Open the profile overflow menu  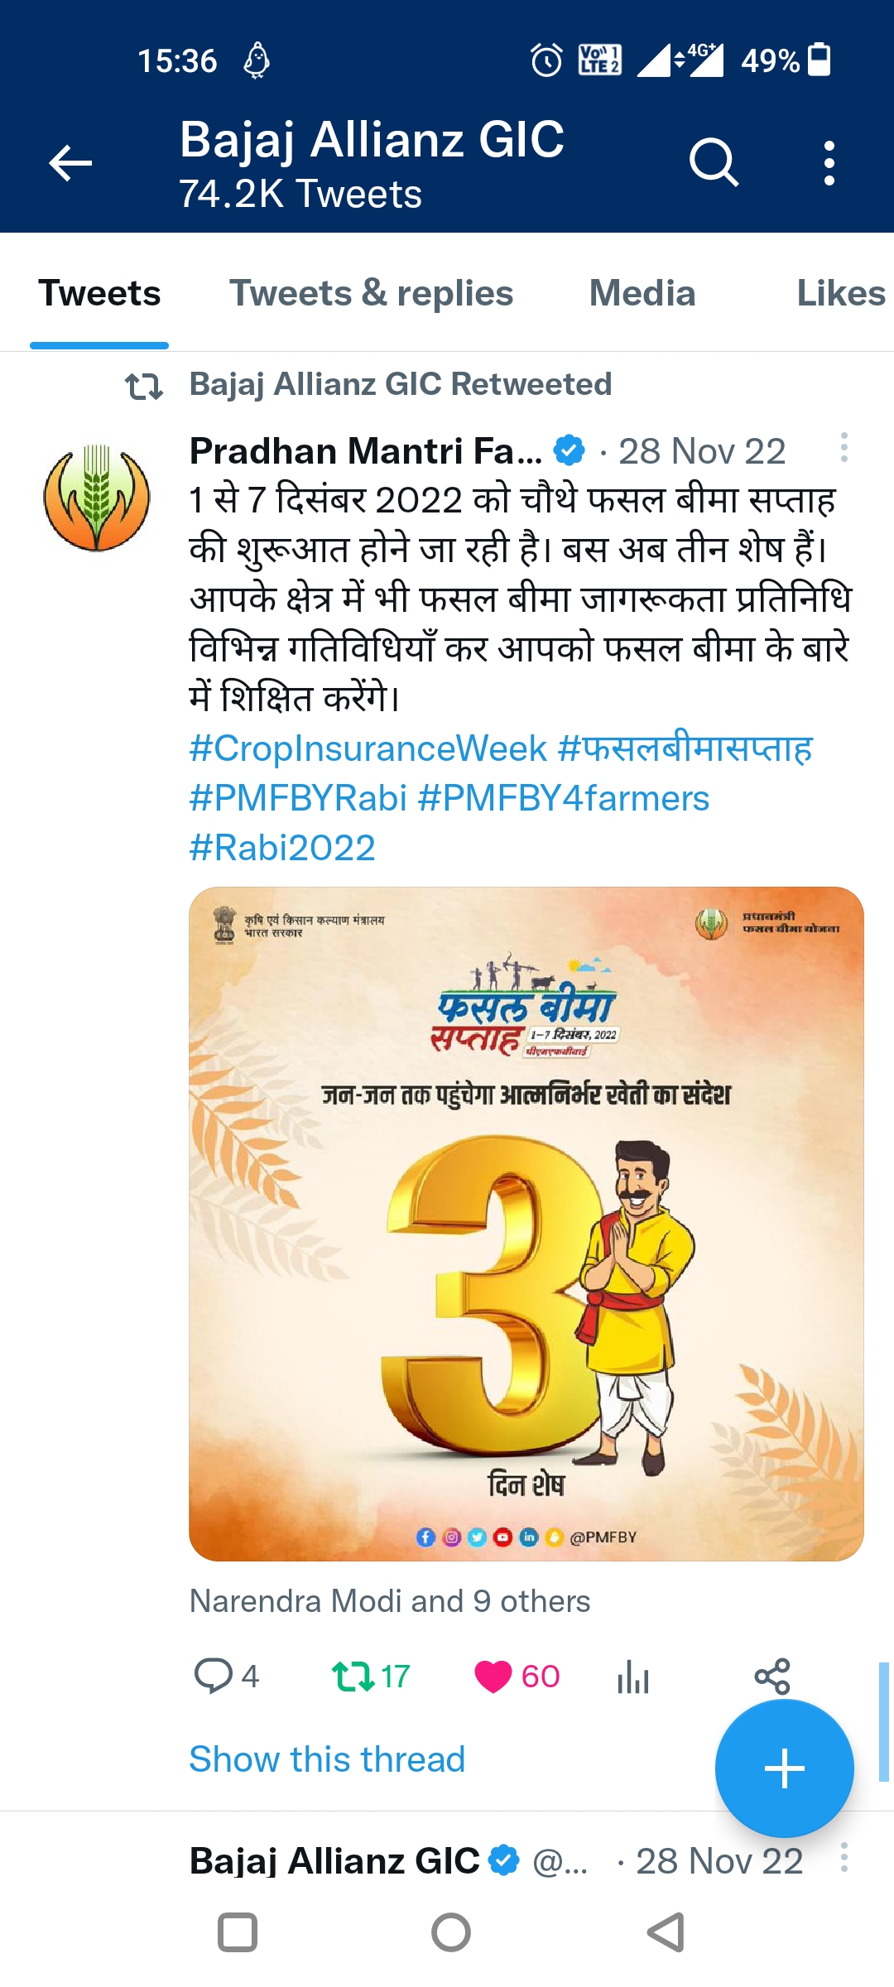[829, 162]
